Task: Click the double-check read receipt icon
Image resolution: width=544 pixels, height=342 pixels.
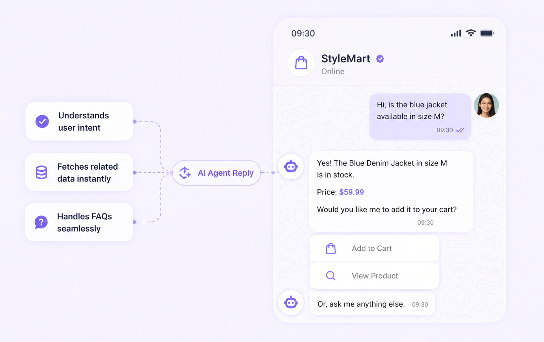Action: (460, 130)
